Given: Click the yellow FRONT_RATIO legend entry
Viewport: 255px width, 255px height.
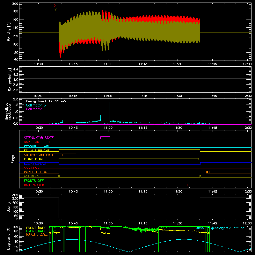Looking at the screenshot, I should coord(36,228).
